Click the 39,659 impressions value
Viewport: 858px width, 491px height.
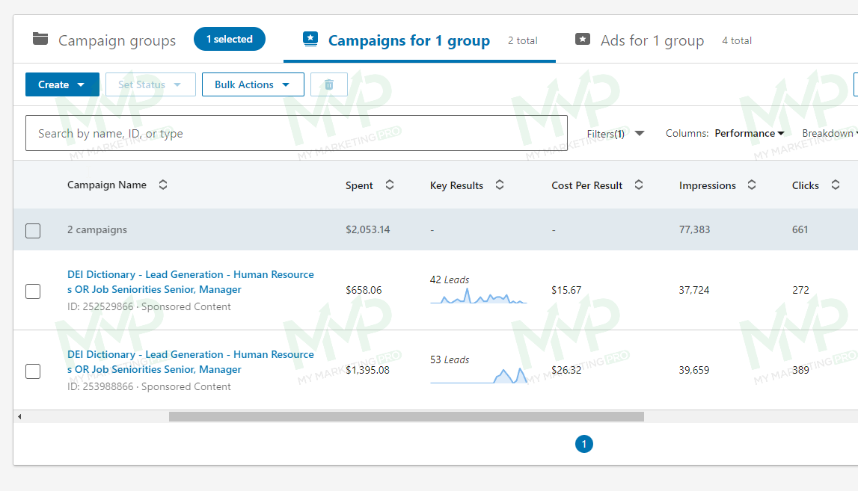pos(694,370)
